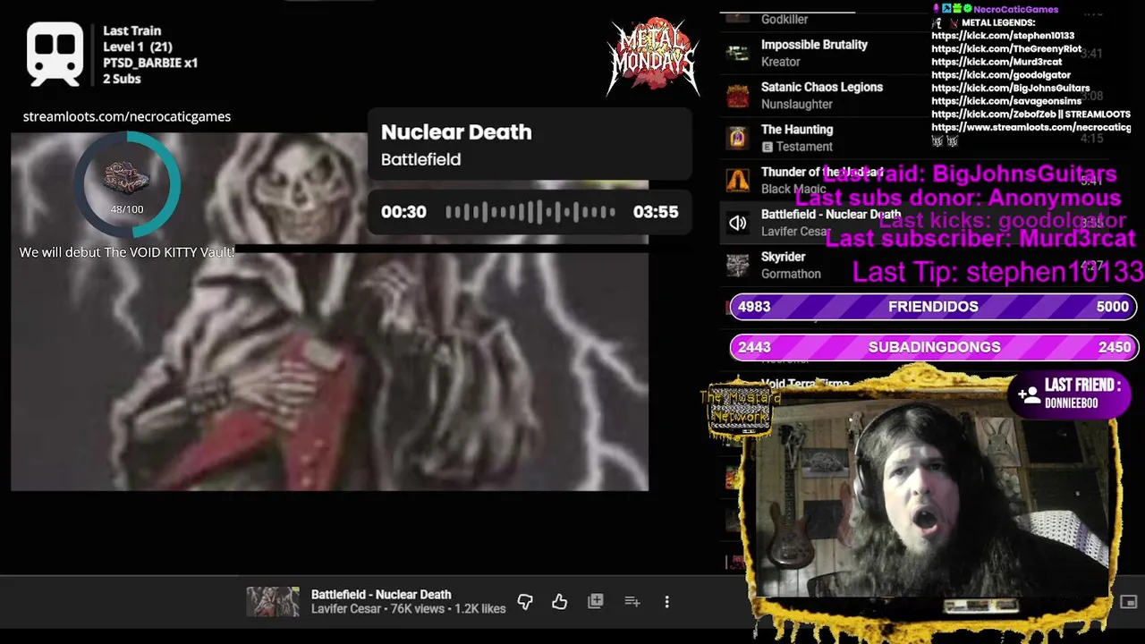Image resolution: width=1145 pixels, height=644 pixels.
Task: Open the miniplayer icon at bottom right
Action: (1128, 602)
